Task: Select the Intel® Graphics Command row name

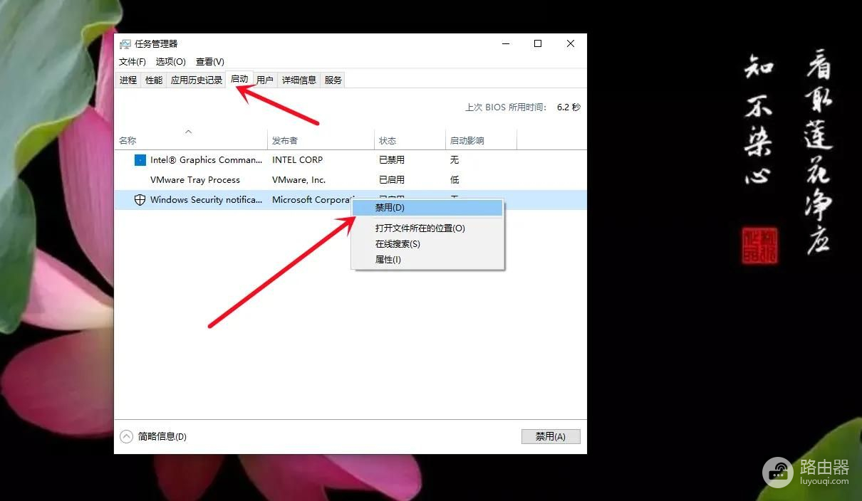Action: 207,160
